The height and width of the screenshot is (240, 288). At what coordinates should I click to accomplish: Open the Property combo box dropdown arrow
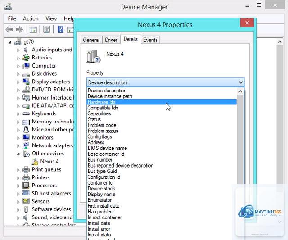click(241, 82)
